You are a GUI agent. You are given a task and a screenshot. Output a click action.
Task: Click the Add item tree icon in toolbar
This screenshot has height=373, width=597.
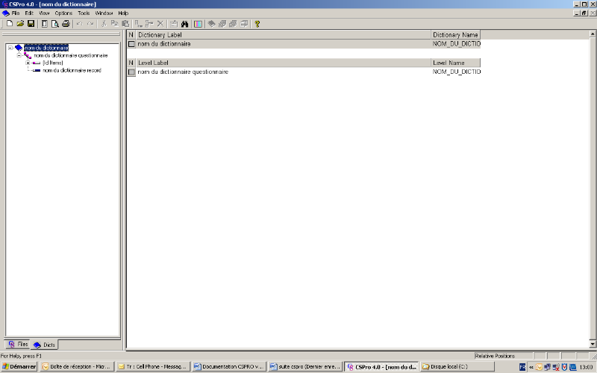point(149,24)
